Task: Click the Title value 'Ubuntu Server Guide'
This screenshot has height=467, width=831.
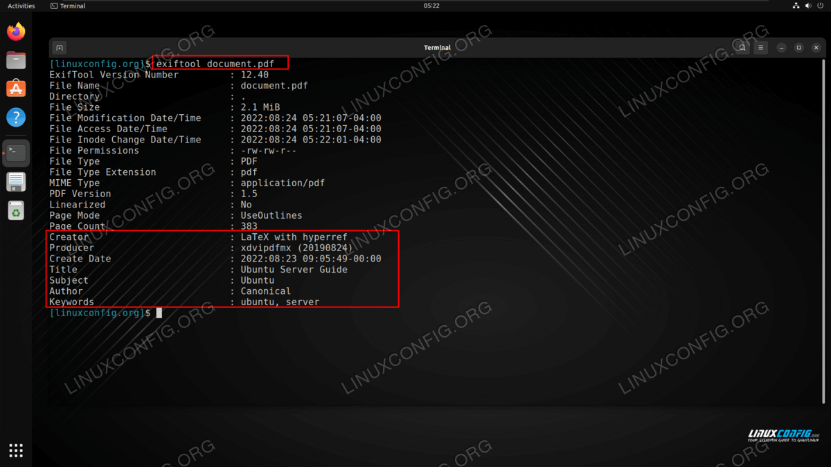Action: (x=294, y=270)
